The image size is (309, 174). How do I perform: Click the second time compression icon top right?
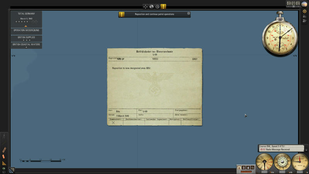pos(293,3)
